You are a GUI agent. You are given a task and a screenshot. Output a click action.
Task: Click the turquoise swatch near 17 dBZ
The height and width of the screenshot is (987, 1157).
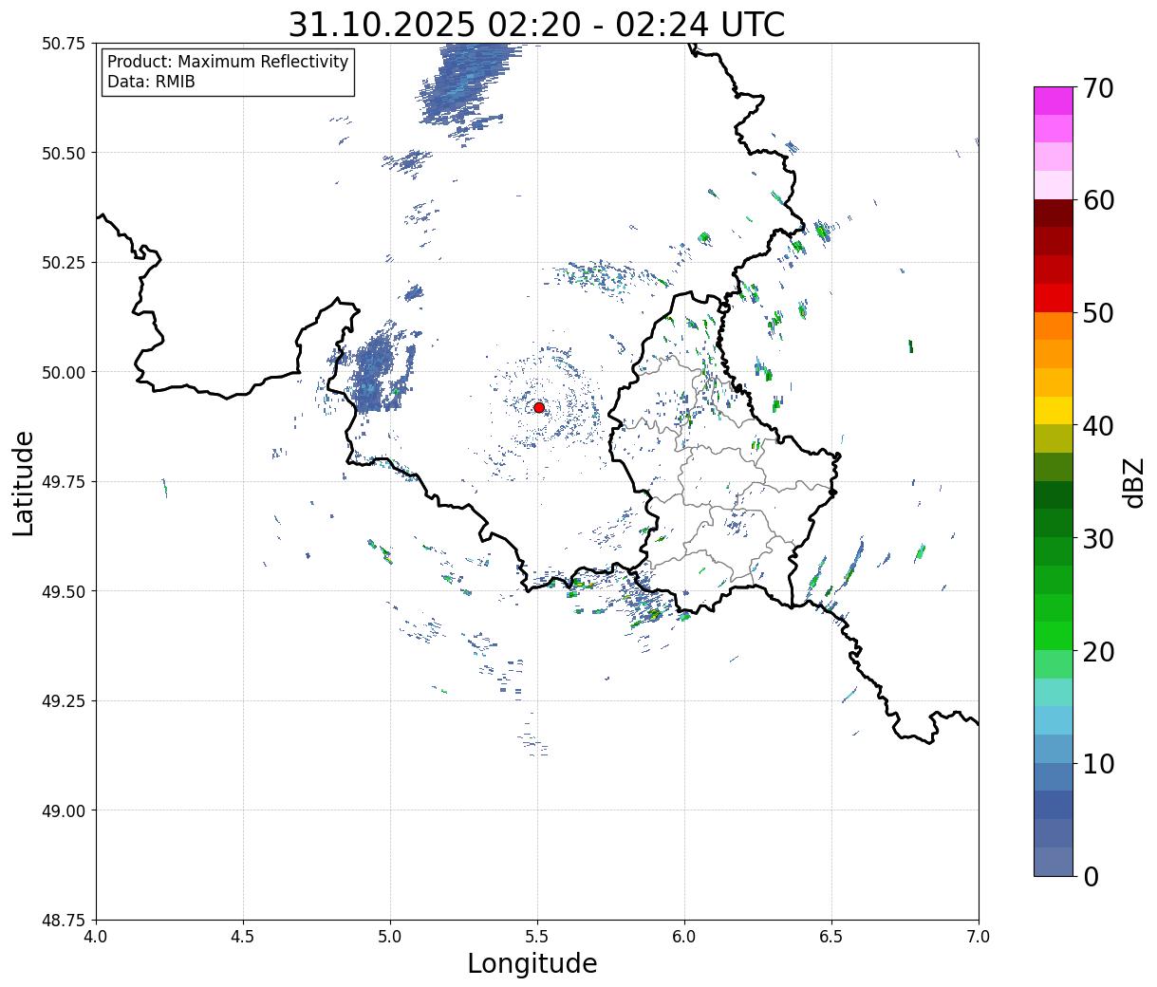pos(1054,692)
